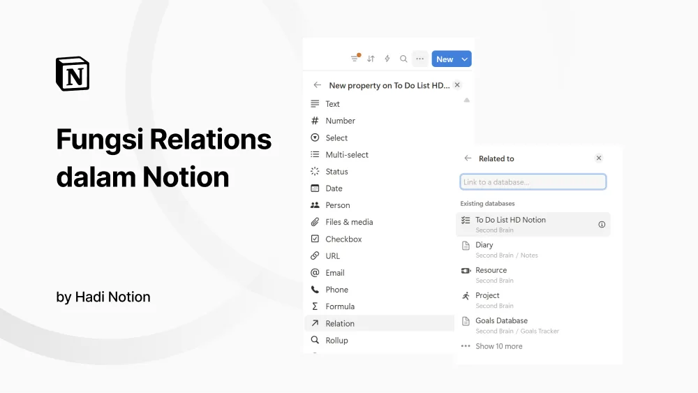The width and height of the screenshot is (698, 393).
Task: Click the scroll-up arrow of property list
Action: (x=466, y=100)
